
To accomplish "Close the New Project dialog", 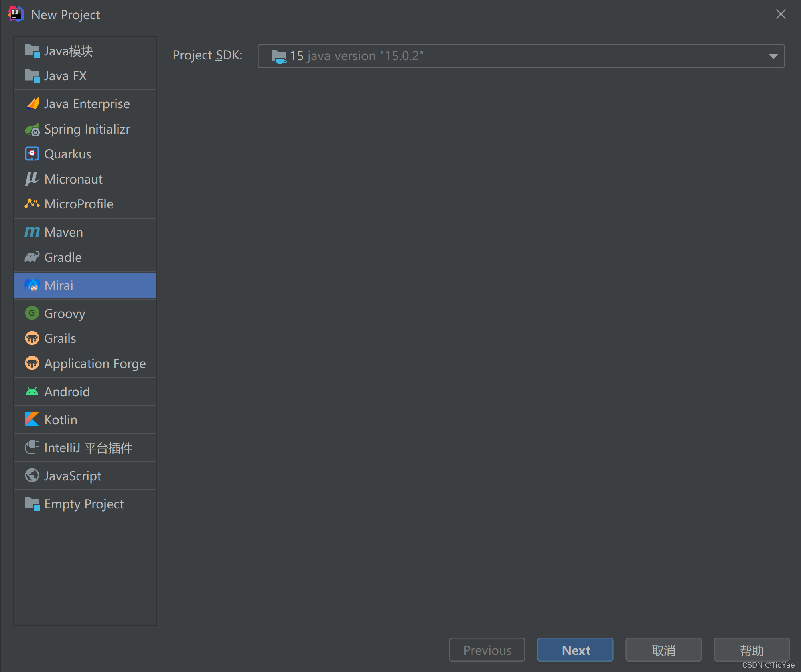I will pos(781,14).
